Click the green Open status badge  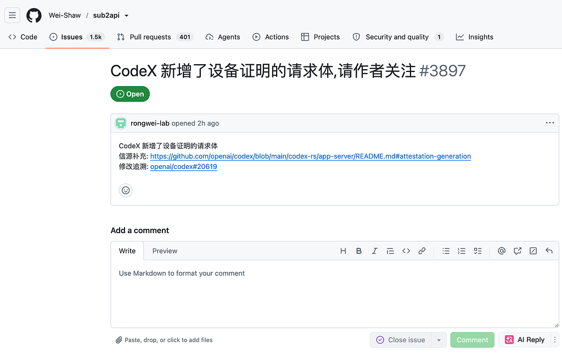point(130,94)
